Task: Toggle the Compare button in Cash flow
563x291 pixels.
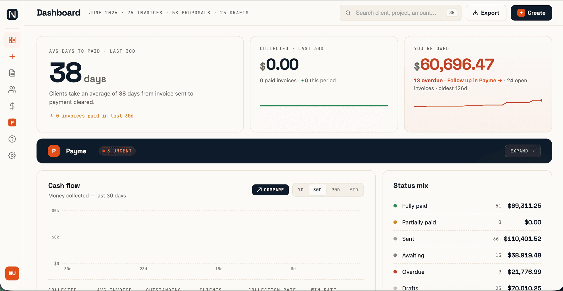Action: point(270,190)
